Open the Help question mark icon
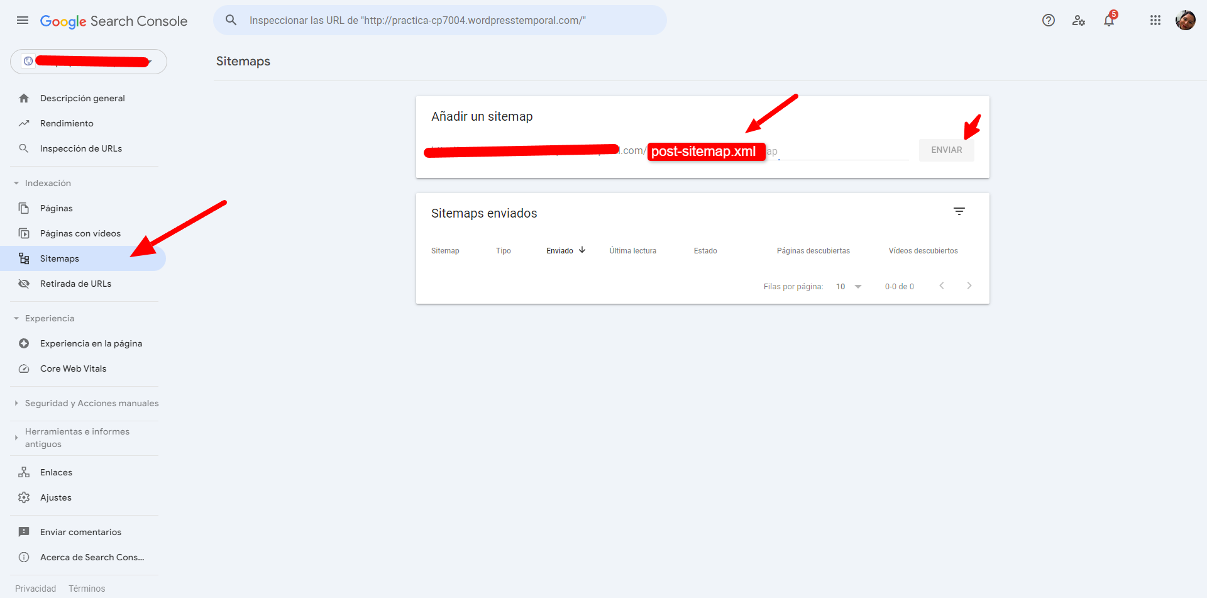Image resolution: width=1207 pixels, height=598 pixels. [x=1049, y=20]
